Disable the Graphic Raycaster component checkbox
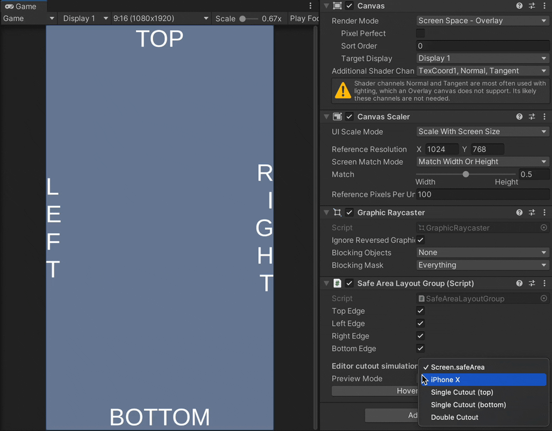This screenshot has height=431, width=552. pyautogui.click(x=349, y=212)
